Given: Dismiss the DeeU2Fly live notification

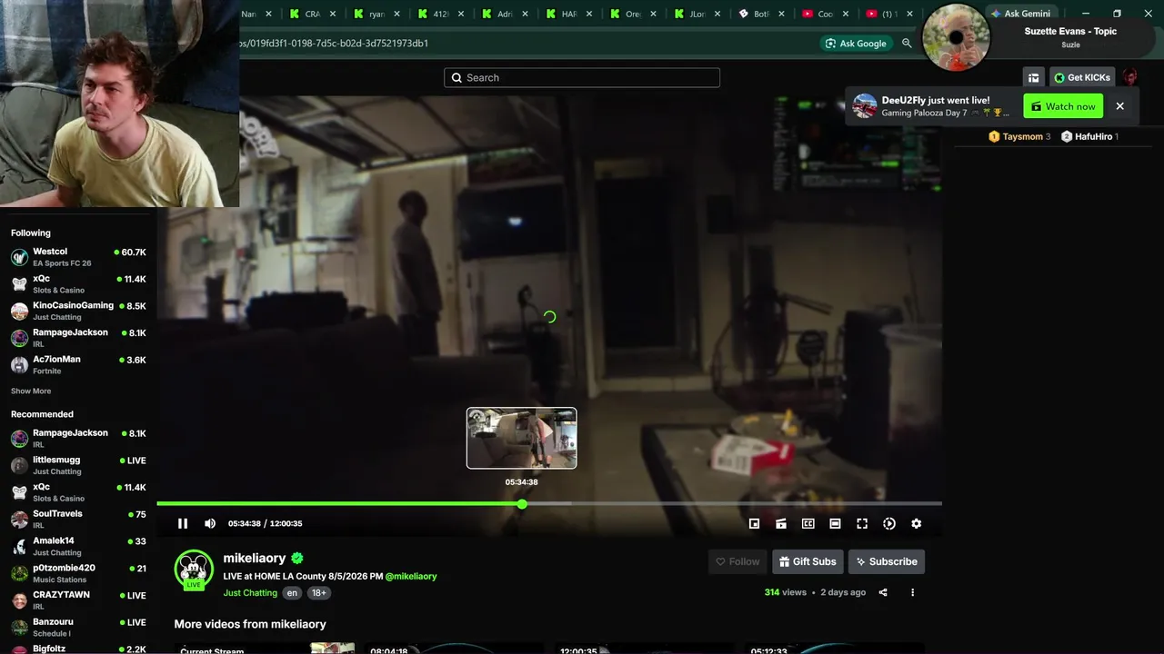Looking at the screenshot, I should tap(1119, 106).
